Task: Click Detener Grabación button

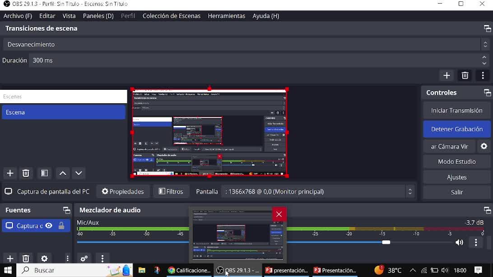Action: [x=456, y=129]
